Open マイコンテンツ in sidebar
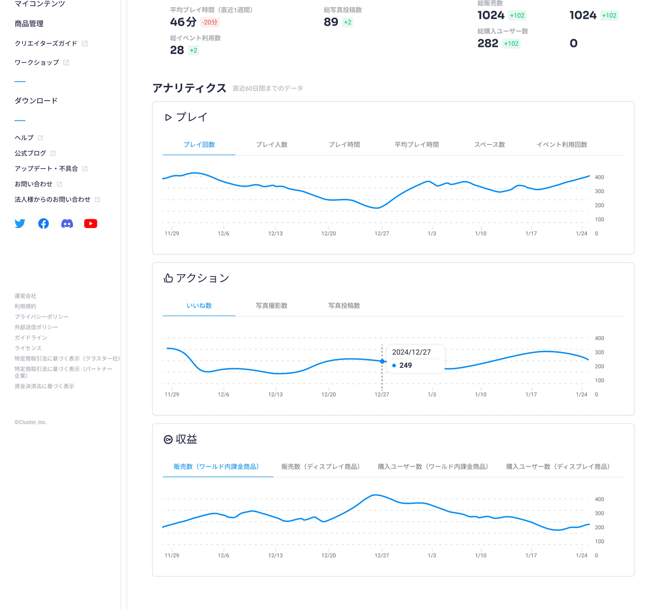This screenshot has width=653, height=609. 40,4
